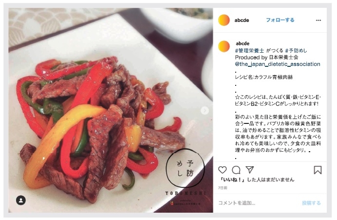Click the stir-fry food photo
The image size is (337, 220).
(111, 110)
